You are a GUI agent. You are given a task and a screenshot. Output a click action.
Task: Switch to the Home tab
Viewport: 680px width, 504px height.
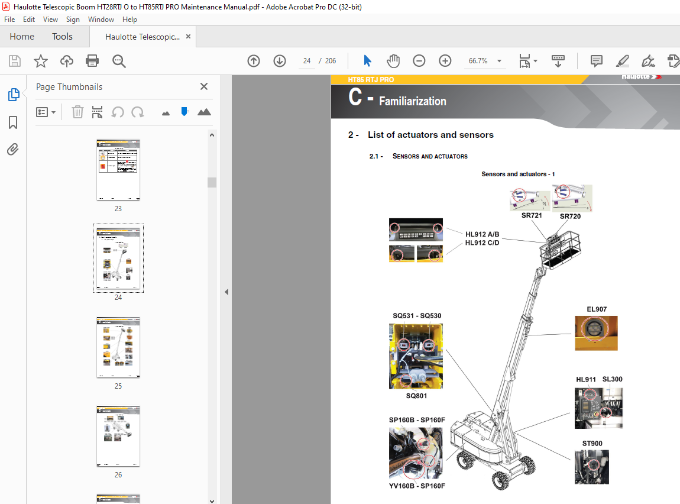pyautogui.click(x=22, y=37)
